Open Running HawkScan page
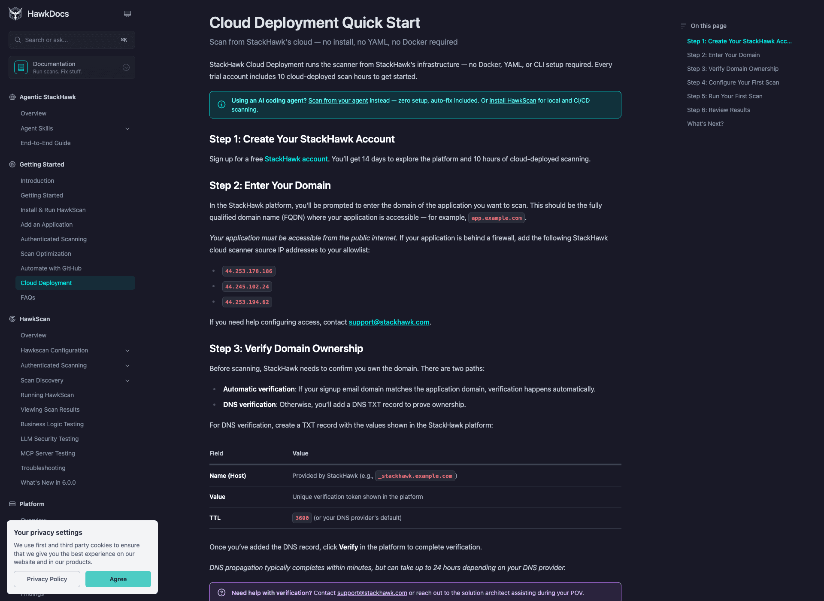This screenshot has width=824, height=601. tap(47, 395)
